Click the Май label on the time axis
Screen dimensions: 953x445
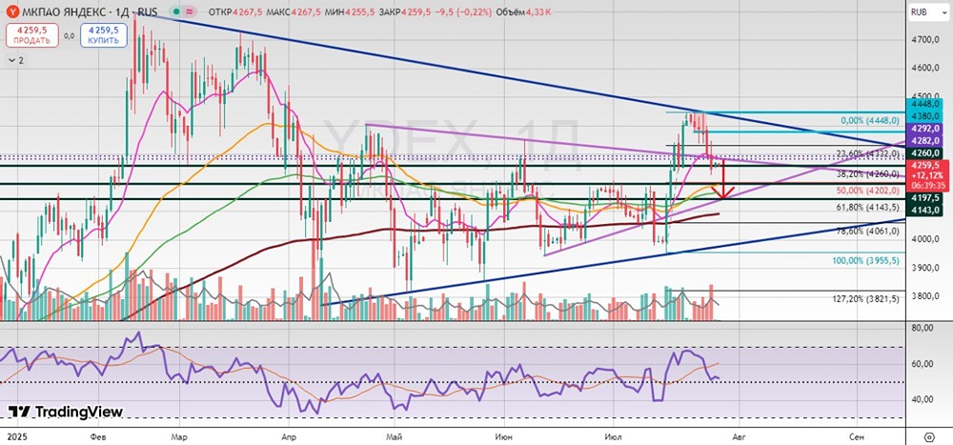coord(395,436)
